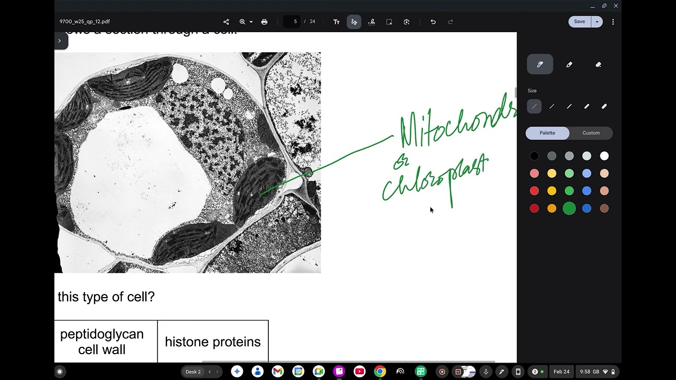Click the Desk 2 button
Viewport: 676px width, 380px height.
coord(193,372)
